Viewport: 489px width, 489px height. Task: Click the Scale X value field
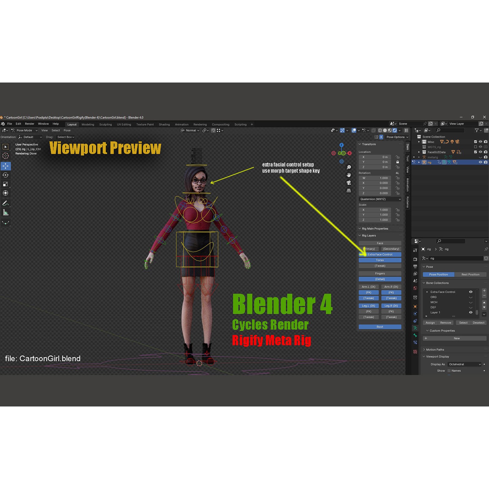(376, 210)
